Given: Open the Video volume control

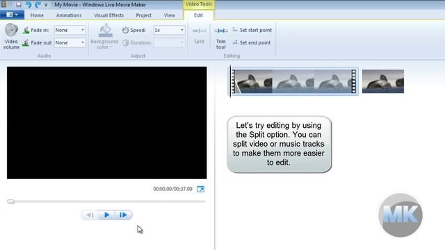Looking at the screenshot, I should tap(11, 37).
